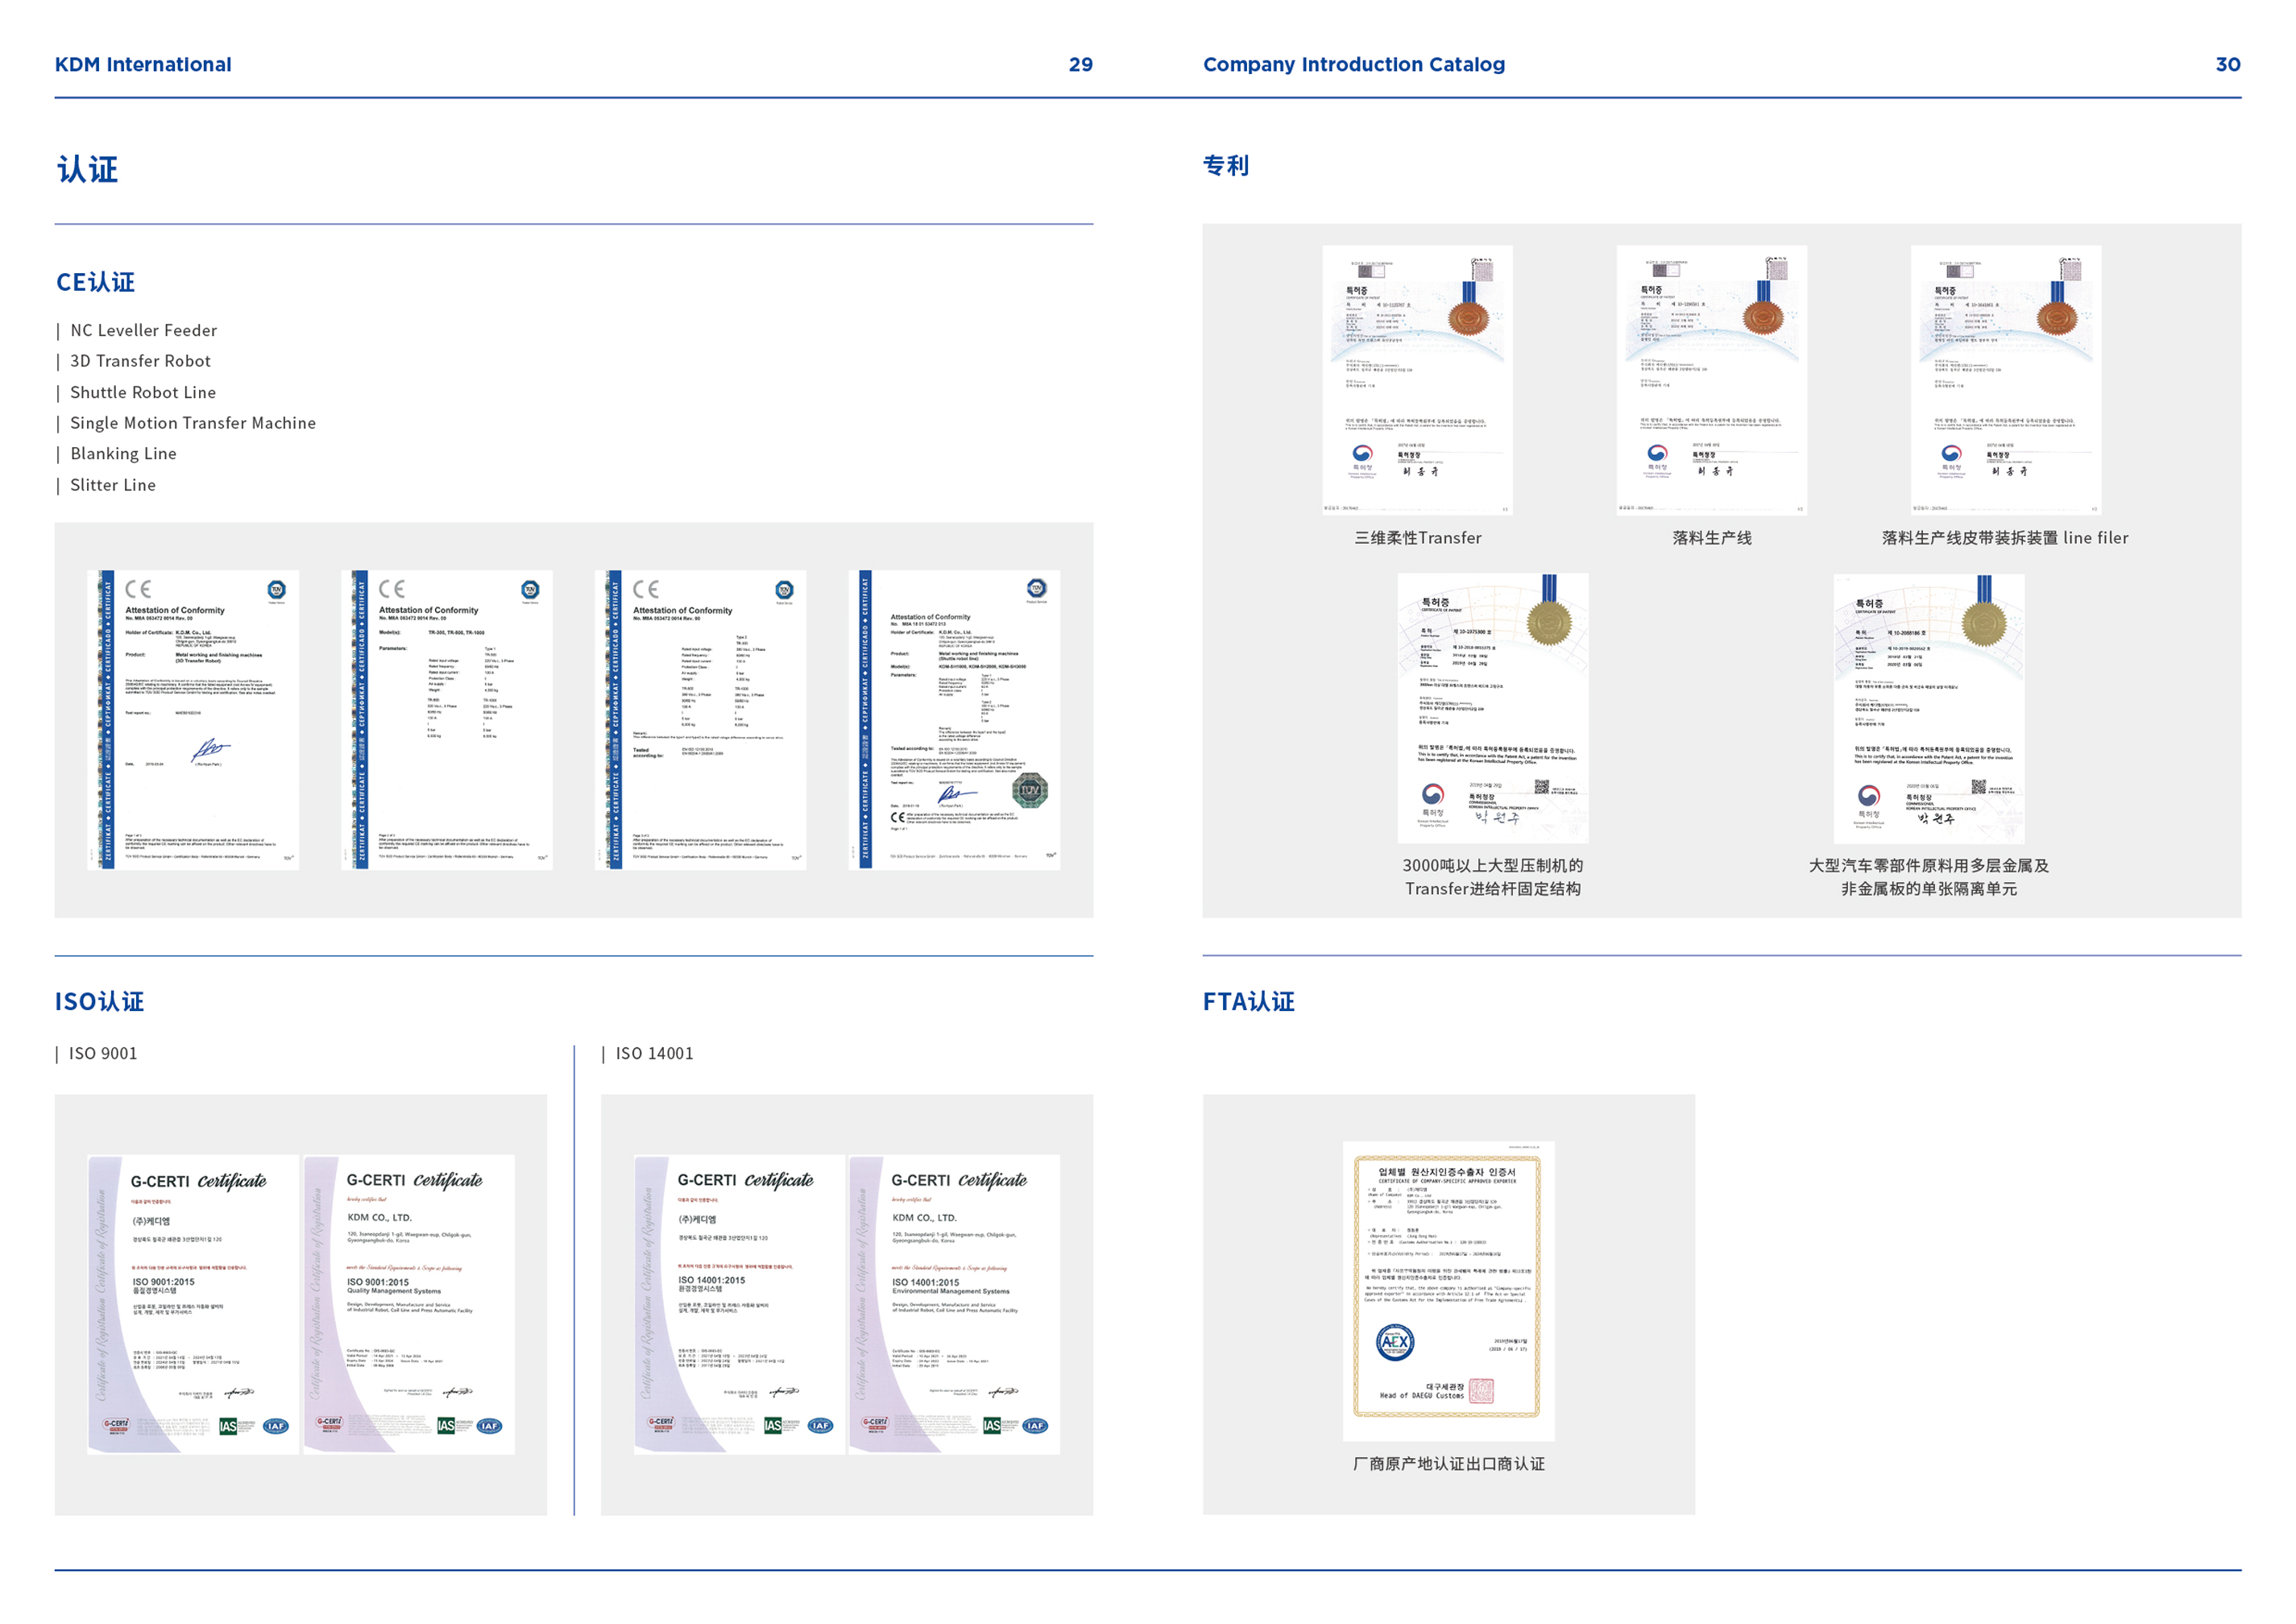
Task: Select the NC Leveller Feeder list item
Action: tap(143, 330)
